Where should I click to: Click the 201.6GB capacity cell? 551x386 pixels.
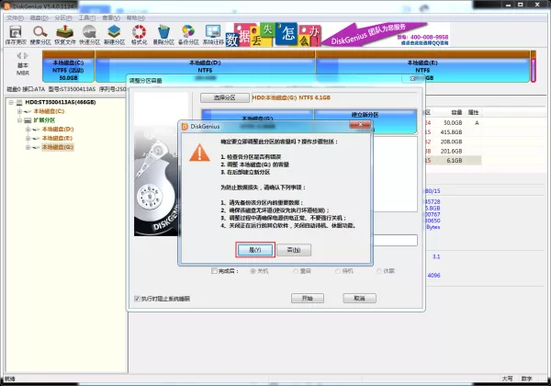tap(451, 151)
